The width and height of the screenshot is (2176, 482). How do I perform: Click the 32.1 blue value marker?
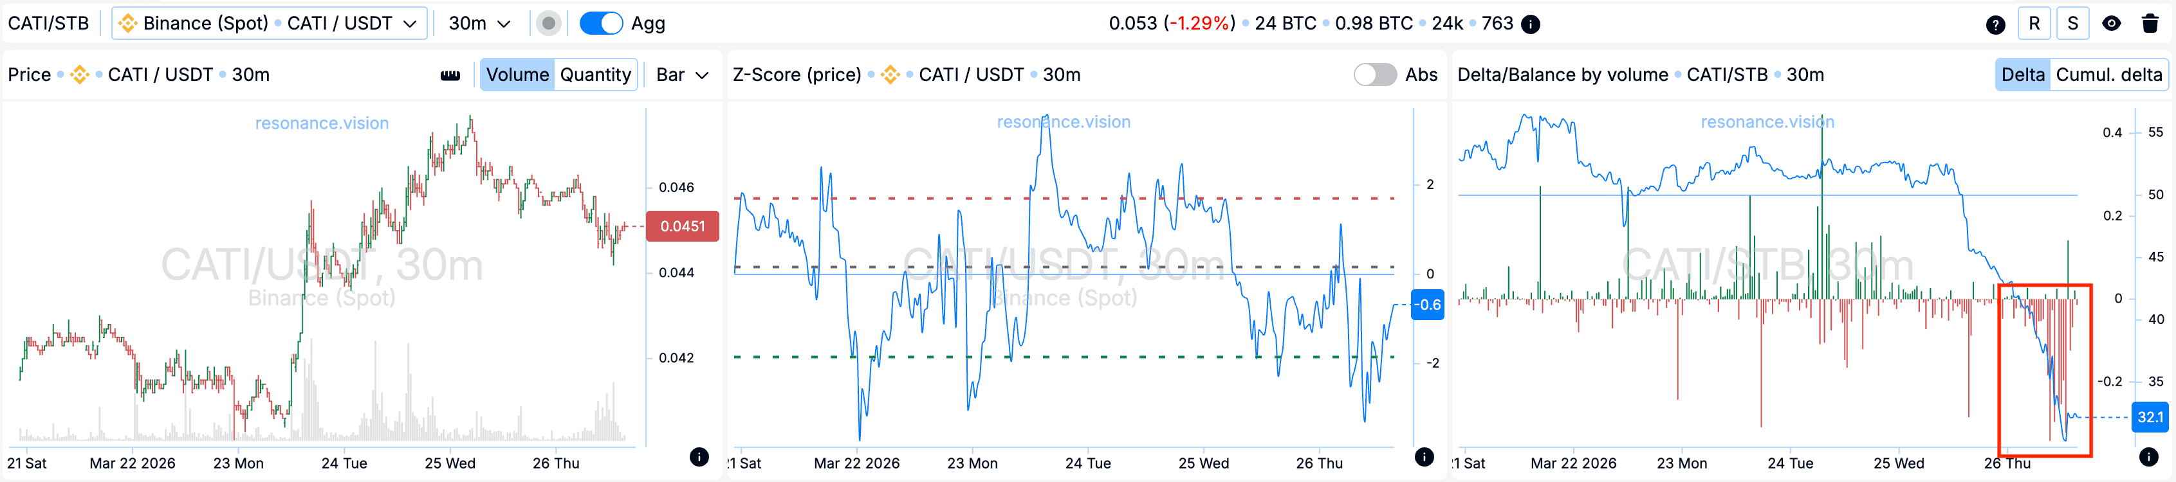2149,417
